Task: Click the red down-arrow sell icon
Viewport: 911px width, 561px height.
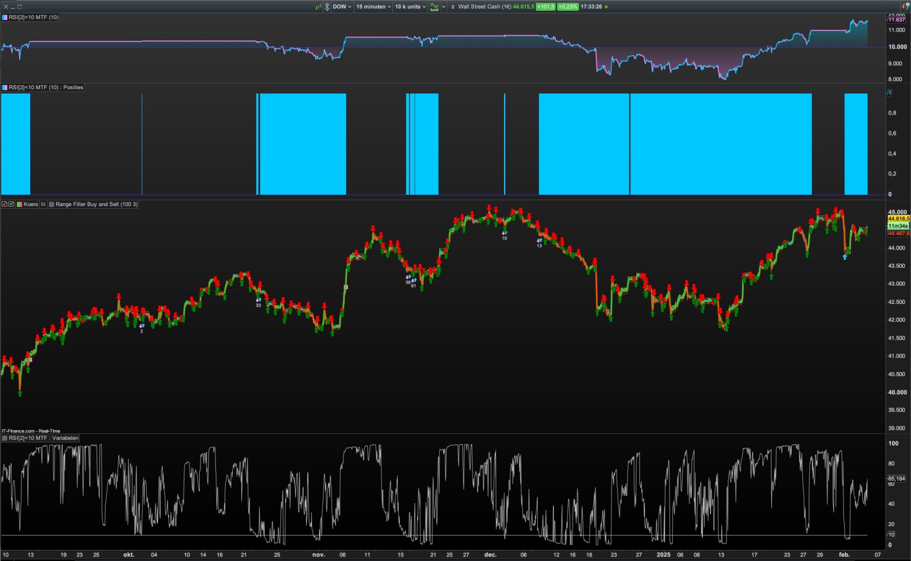Action: pyautogui.click(x=4, y=204)
